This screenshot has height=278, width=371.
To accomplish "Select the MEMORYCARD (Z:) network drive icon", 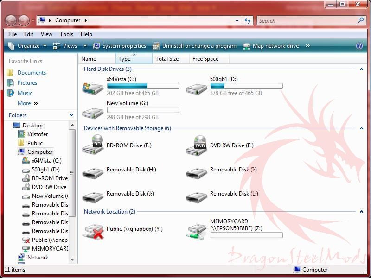I will [x=196, y=230].
